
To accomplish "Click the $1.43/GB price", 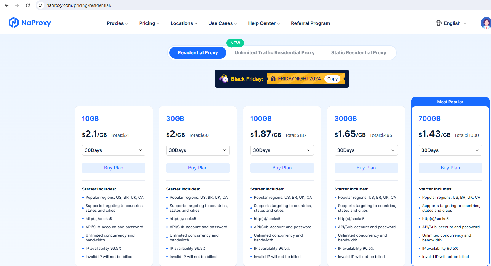I will 434,134.
